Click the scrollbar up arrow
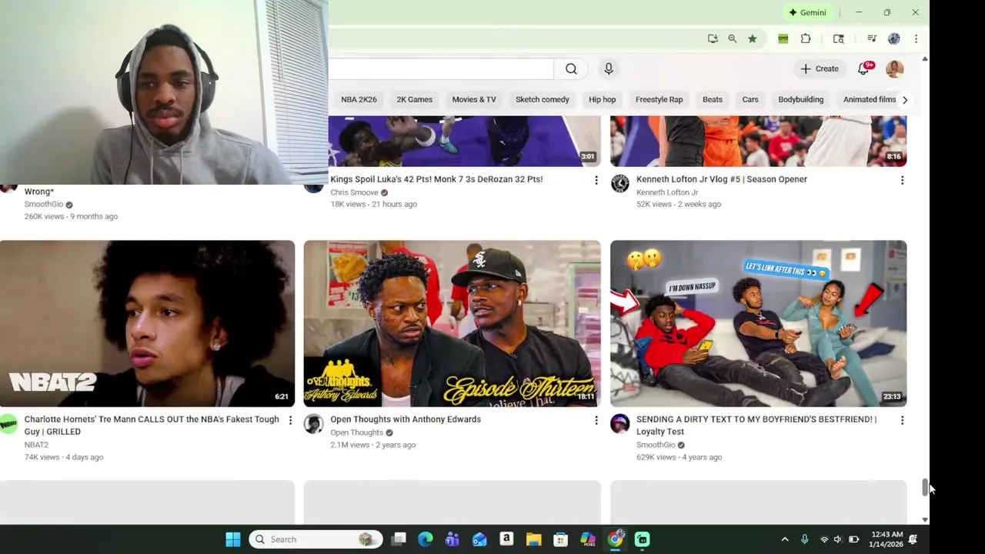Viewport: 985px width, 554px height. tap(925, 58)
